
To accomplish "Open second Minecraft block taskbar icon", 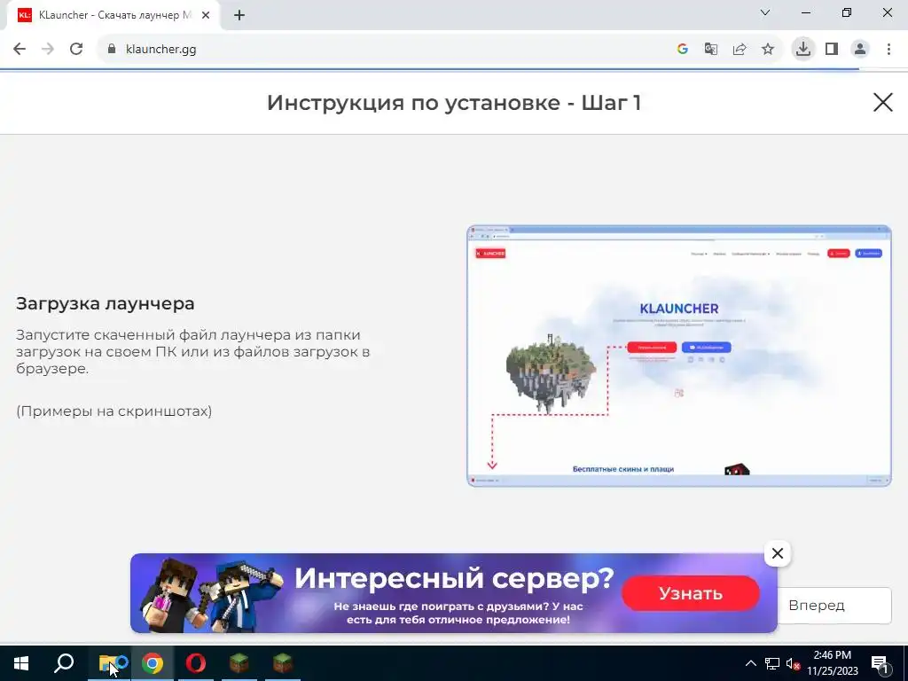I will (283, 663).
